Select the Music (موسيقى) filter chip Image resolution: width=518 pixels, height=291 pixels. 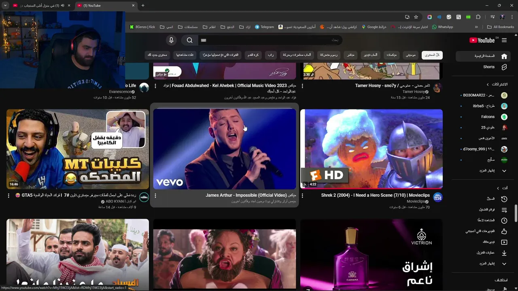[x=411, y=55]
